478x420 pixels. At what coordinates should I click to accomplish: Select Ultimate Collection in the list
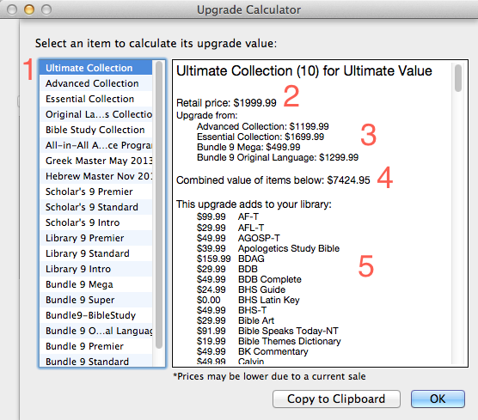pyautogui.click(x=96, y=68)
